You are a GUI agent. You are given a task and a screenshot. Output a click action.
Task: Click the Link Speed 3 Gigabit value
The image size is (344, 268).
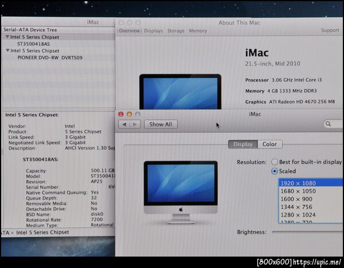(75, 137)
